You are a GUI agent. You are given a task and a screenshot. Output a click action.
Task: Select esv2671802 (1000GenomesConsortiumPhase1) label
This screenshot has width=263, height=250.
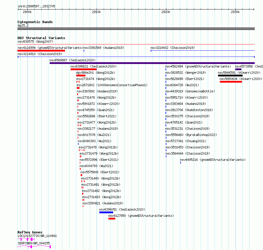click(112, 85)
